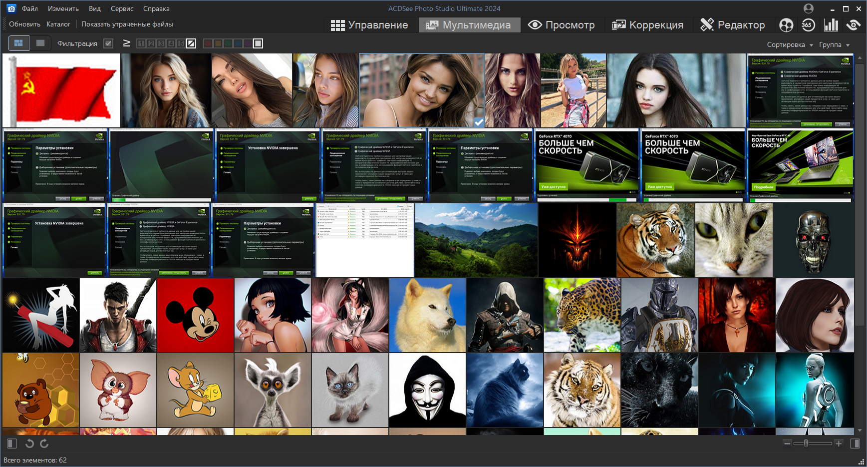This screenshot has width=867, height=467.
Task: Select the red color label filter swatch
Action: point(208,43)
